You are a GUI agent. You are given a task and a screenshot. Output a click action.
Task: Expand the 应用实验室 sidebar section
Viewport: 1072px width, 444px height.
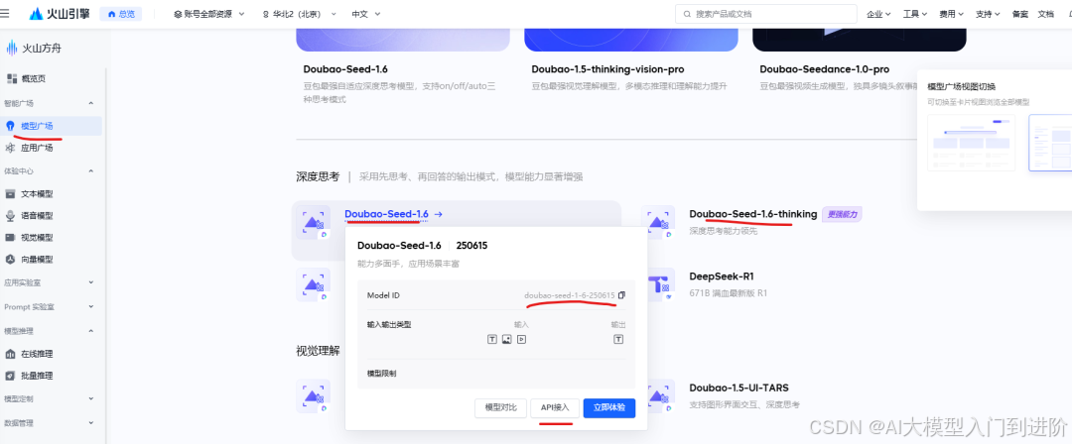[91, 282]
